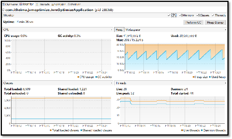Click the CPU usage orange legend marker
The height and width of the screenshot is (139, 232).
pos(78,77)
